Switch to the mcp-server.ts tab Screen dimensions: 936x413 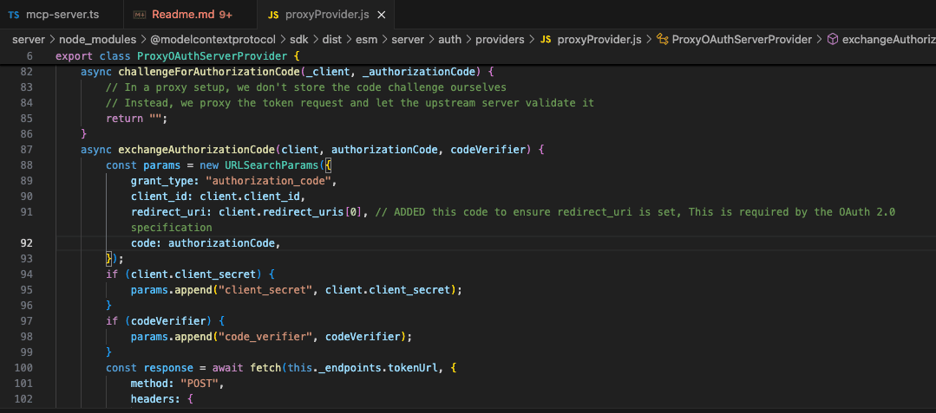point(62,15)
